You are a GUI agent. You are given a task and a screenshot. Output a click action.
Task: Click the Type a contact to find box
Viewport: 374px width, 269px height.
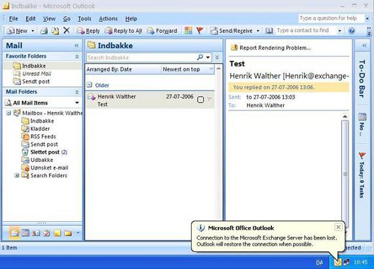306,31
